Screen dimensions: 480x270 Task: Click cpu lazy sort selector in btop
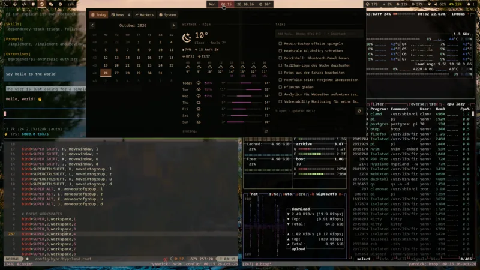(x=456, y=104)
